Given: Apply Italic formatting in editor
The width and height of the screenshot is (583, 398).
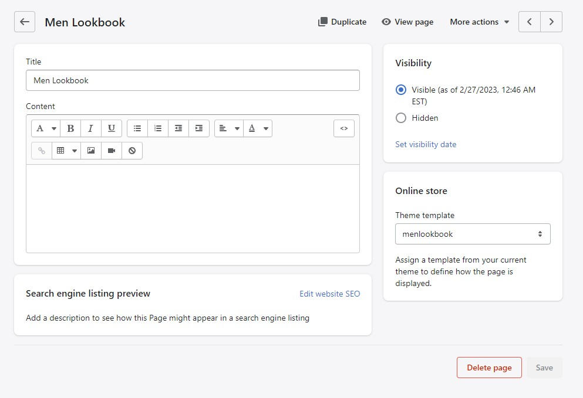Looking at the screenshot, I should click(90, 128).
